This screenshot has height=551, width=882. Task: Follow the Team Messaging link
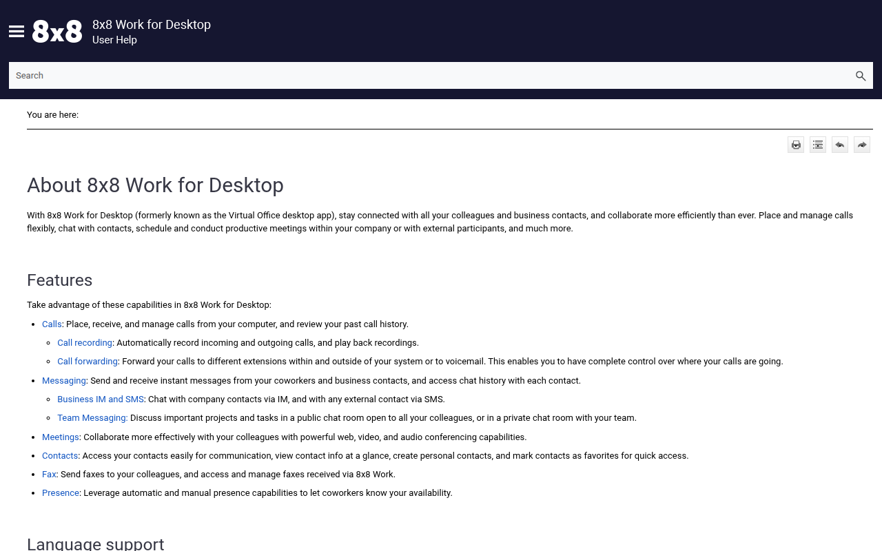point(92,418)
